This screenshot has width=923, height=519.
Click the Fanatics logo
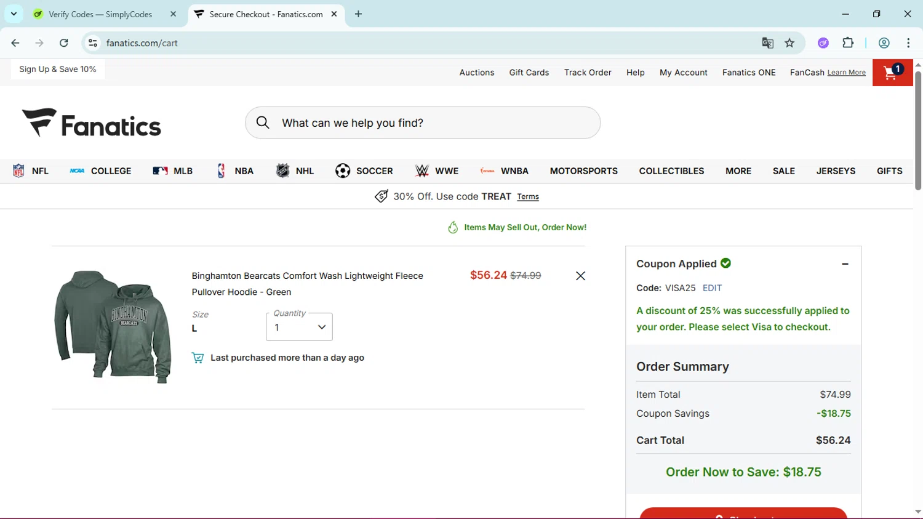92,123
